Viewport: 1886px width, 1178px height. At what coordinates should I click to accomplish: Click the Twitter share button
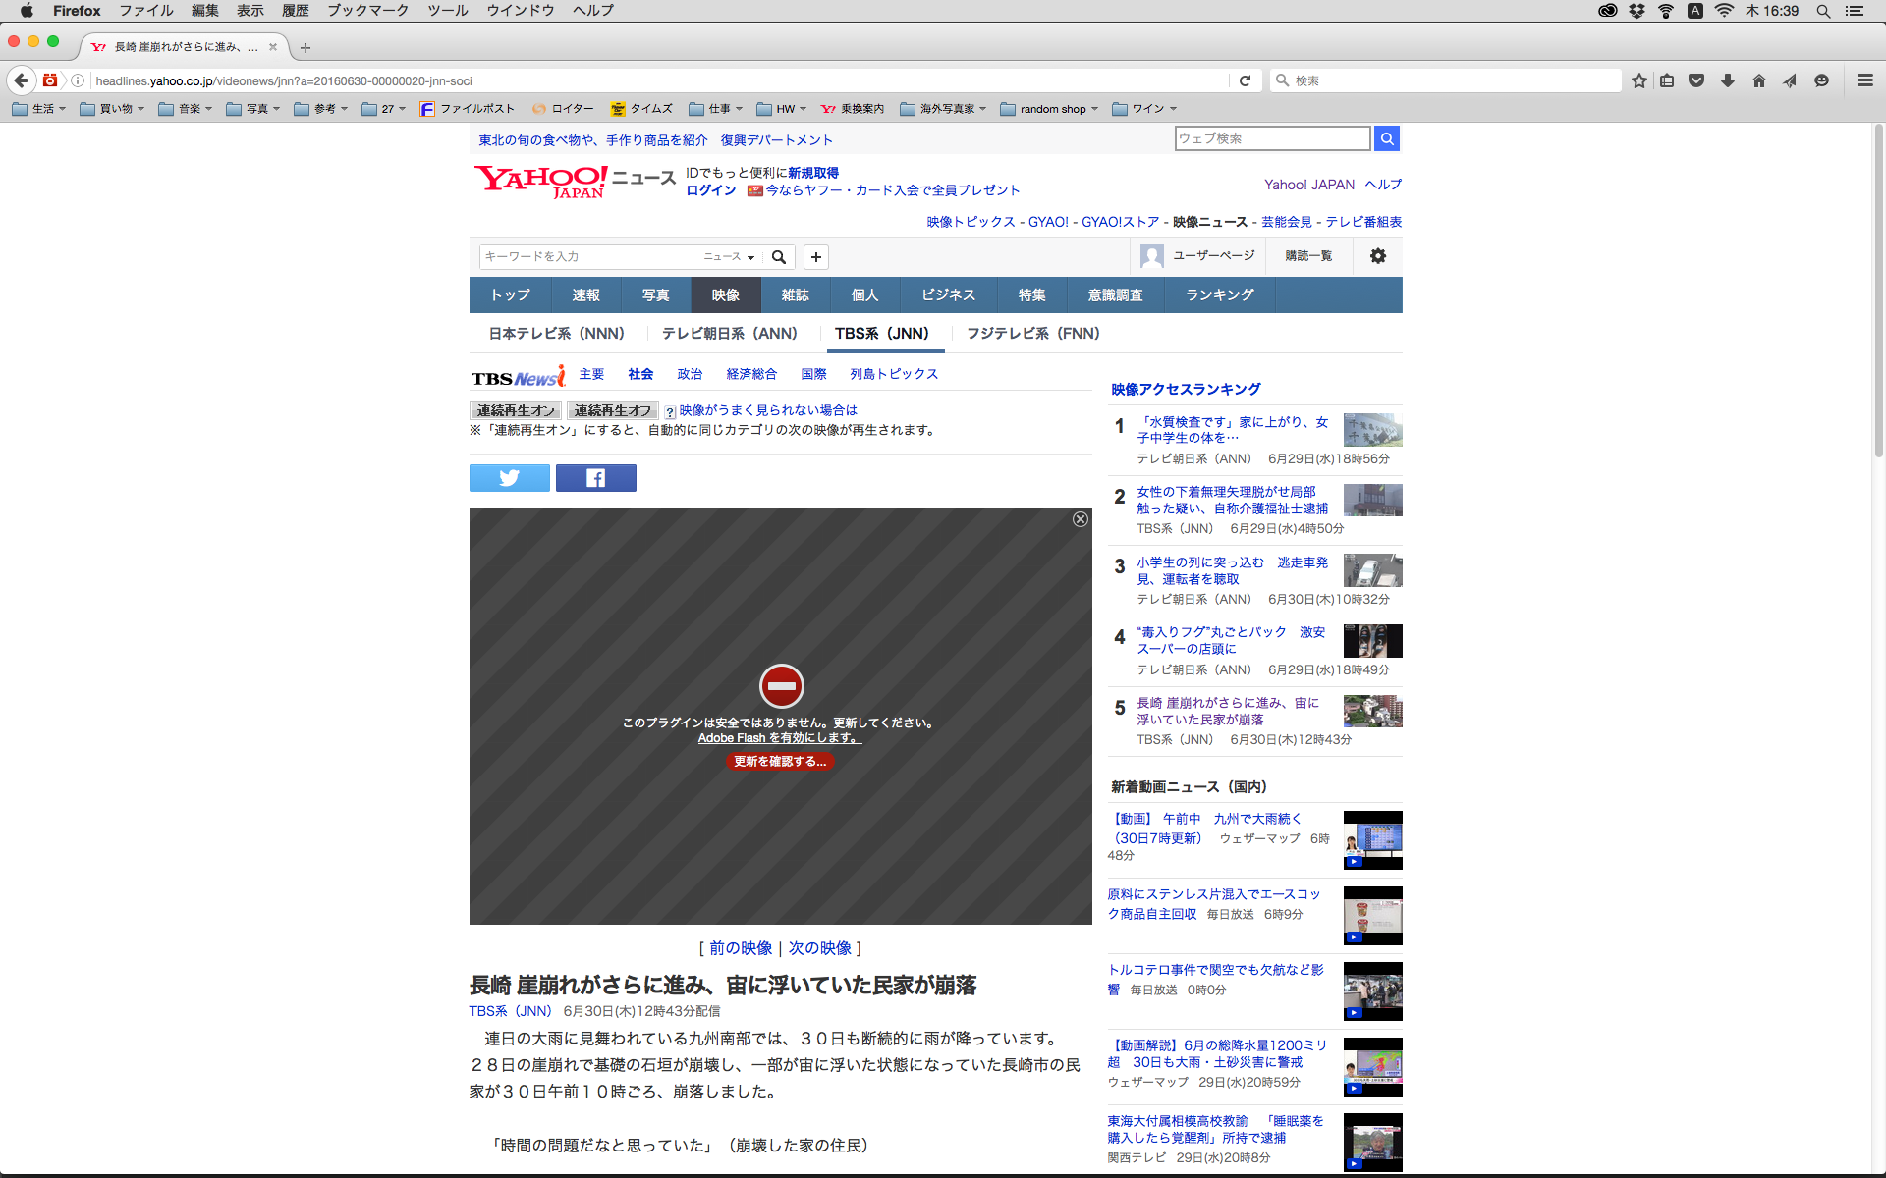[x=509, y=478]
